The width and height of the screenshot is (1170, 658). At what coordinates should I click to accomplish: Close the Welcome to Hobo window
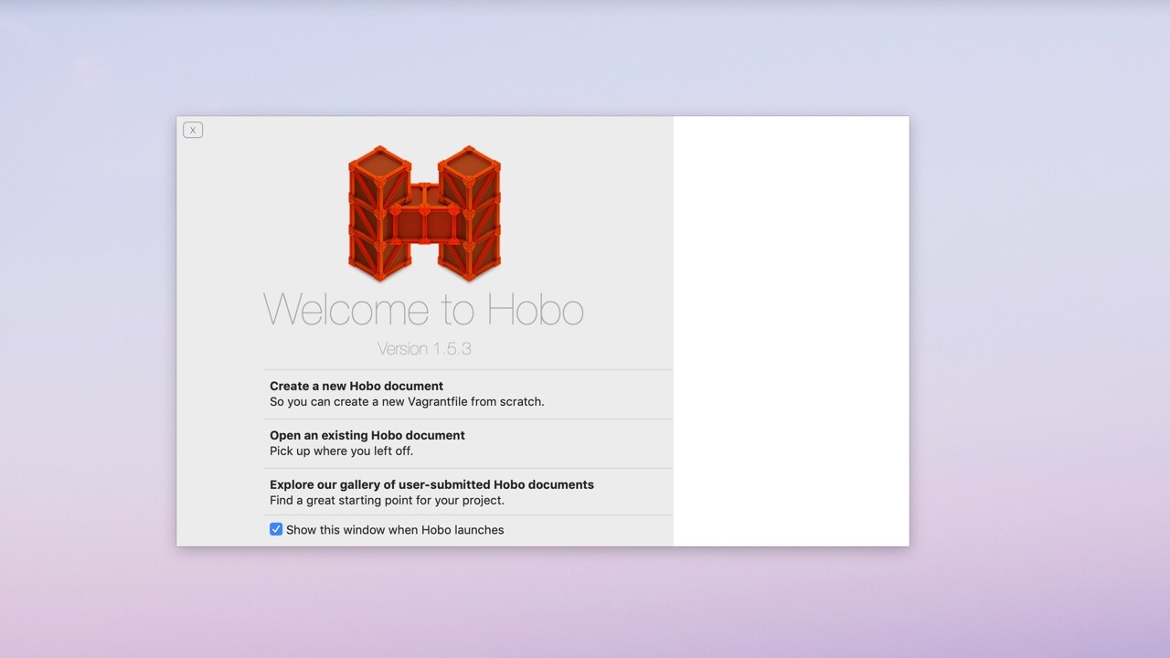pos(193,130)
